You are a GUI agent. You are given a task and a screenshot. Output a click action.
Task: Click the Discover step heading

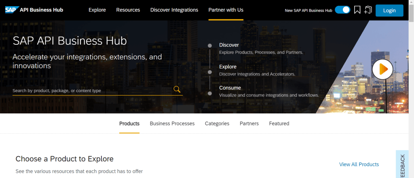(229, 45)
